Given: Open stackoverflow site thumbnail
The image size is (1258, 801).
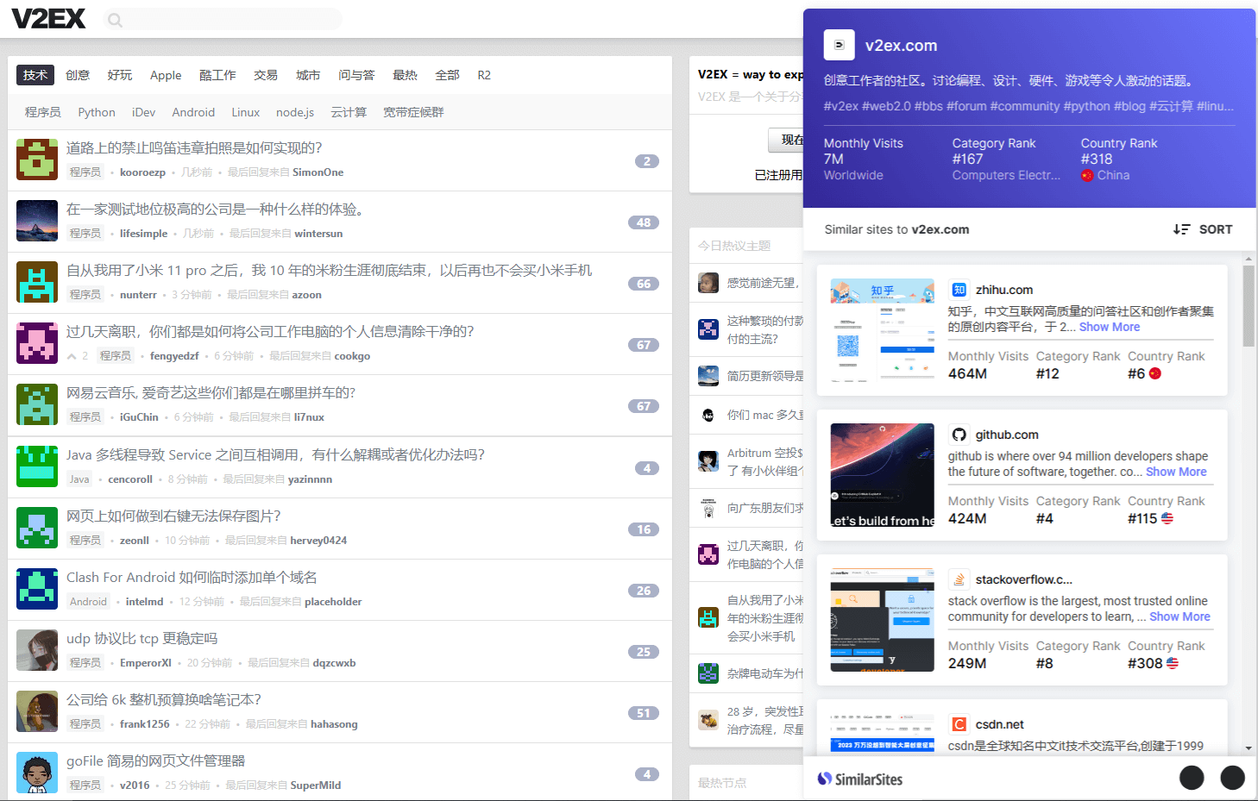Looking at the screenshot, I should coord(882,620).
